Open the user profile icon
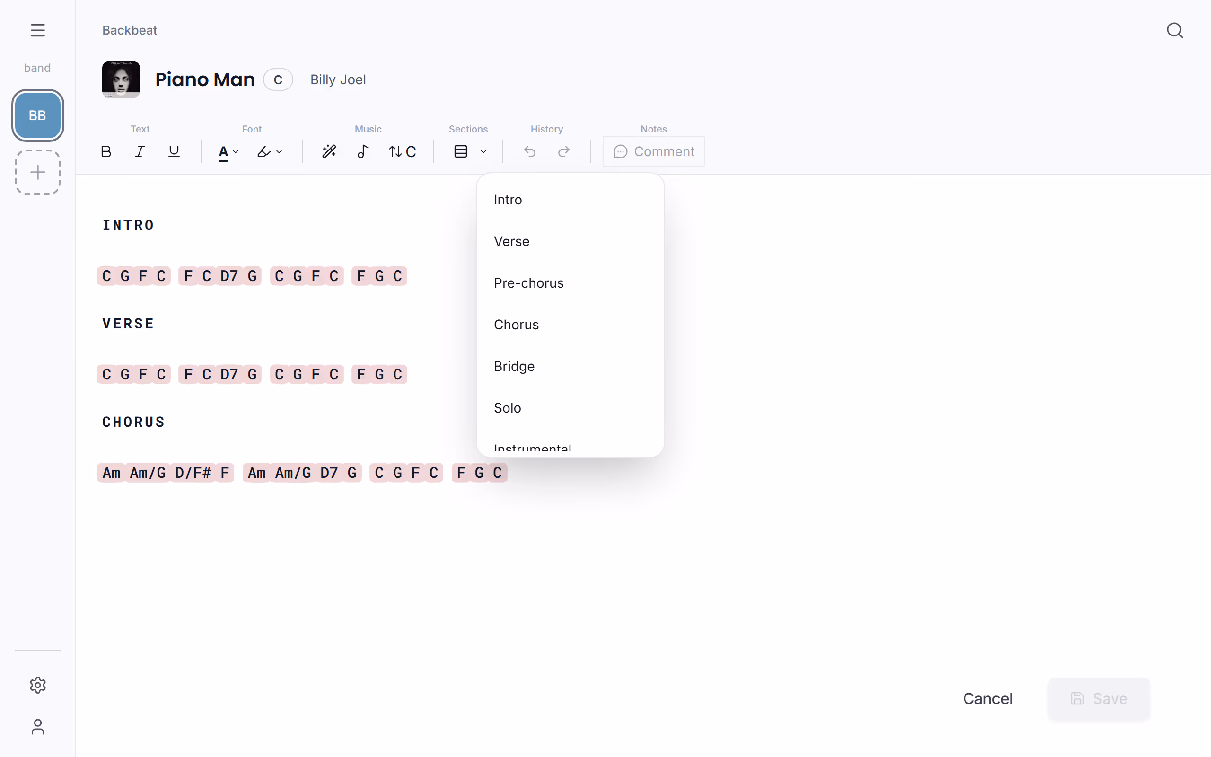 click(x=37, y=726)
